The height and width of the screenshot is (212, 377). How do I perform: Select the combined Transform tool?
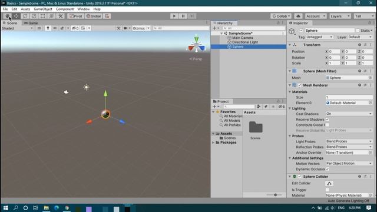click(51, 16)
